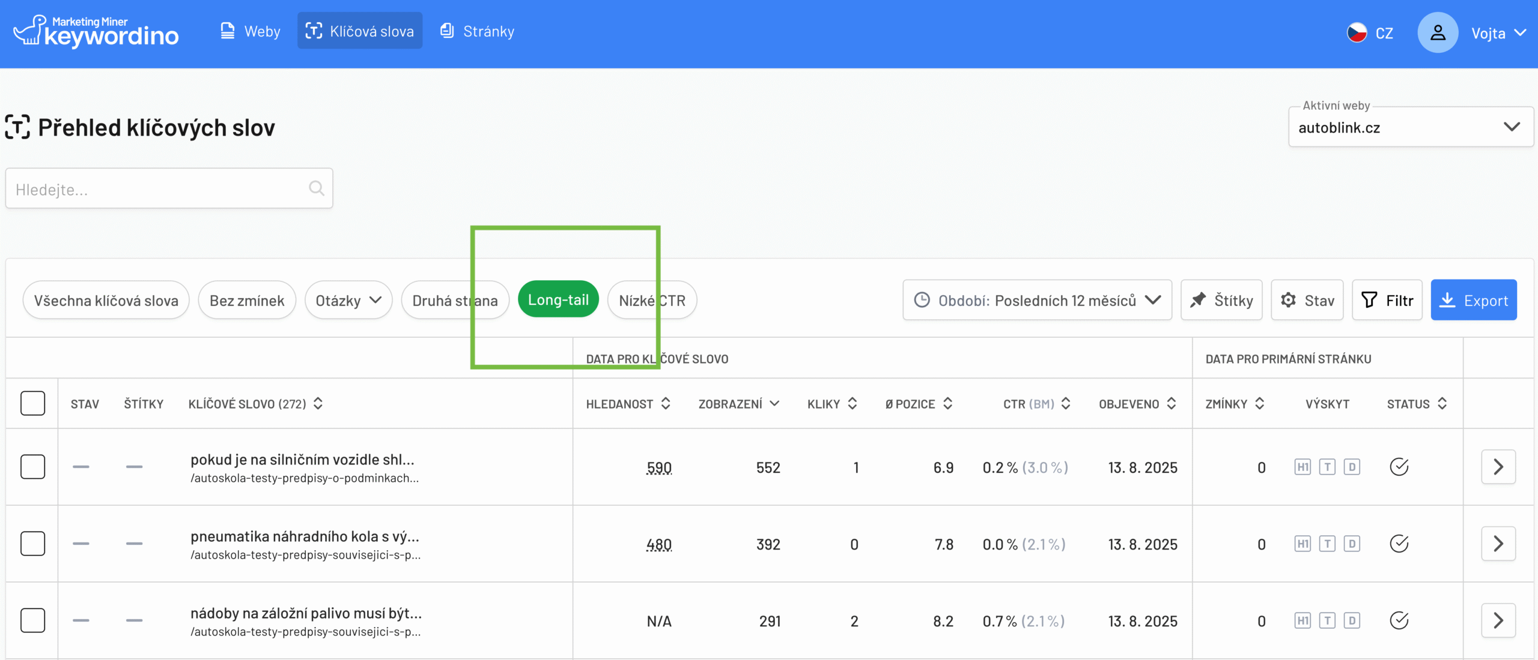Expand the Období Posledních 12 měsíců dropdown
The height and width of the screenshot is (660, 1538).
coord(1037,300)
